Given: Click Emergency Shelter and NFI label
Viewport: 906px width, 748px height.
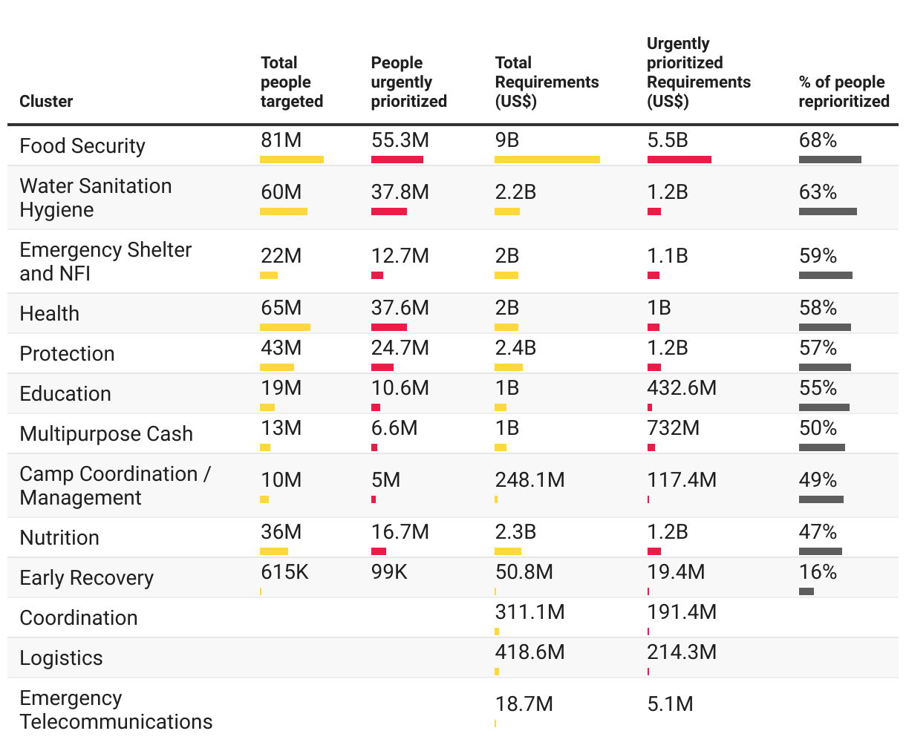Looking at the screenshot, I should (105, 261).
